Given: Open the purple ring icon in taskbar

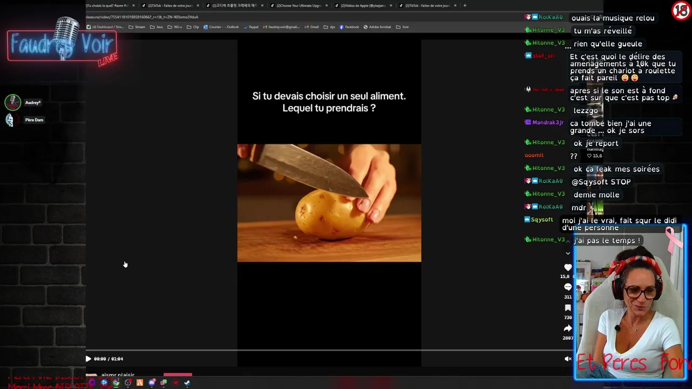Looking at the screenshot, I should [91, 383].
